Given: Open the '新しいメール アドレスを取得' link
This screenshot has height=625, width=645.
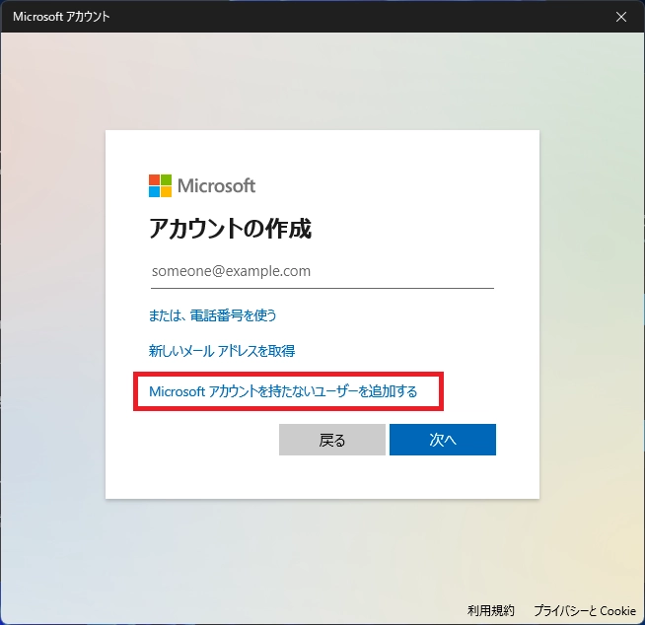Looking at the screenshot, I should point(222,351).
